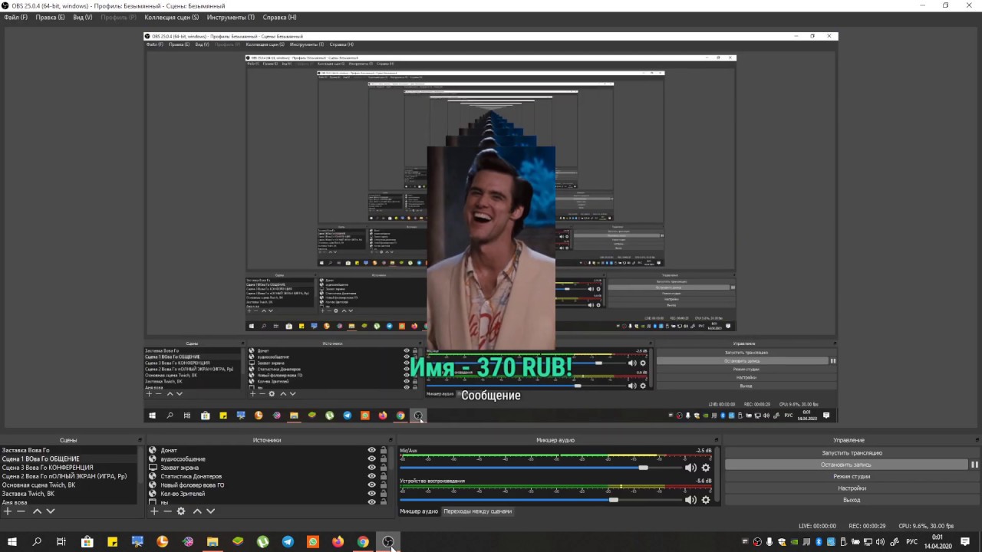The image size is (982, 552).
Task: Undock the Источники panel with float icon
Action: coord(390,440)
